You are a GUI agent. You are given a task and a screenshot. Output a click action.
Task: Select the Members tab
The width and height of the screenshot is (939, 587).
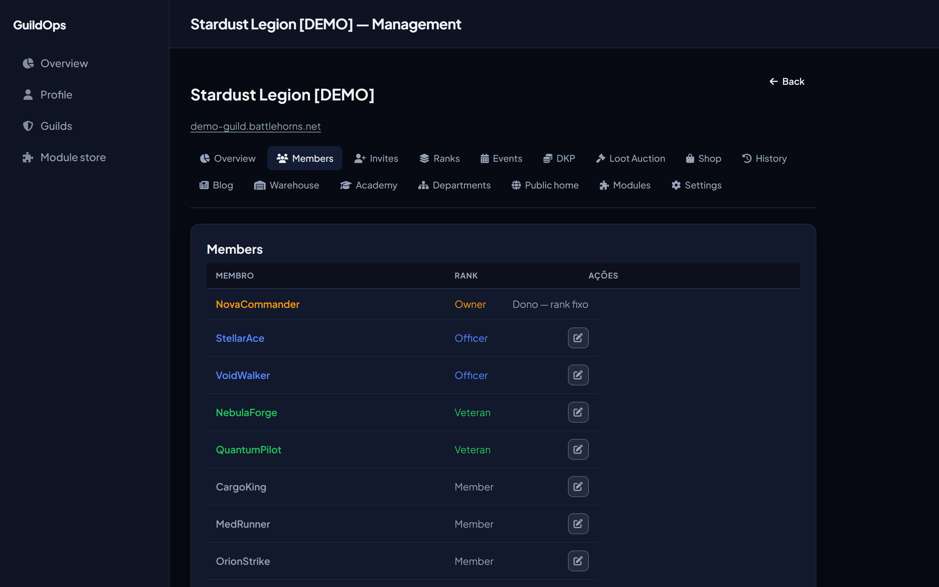pos(305,158)
